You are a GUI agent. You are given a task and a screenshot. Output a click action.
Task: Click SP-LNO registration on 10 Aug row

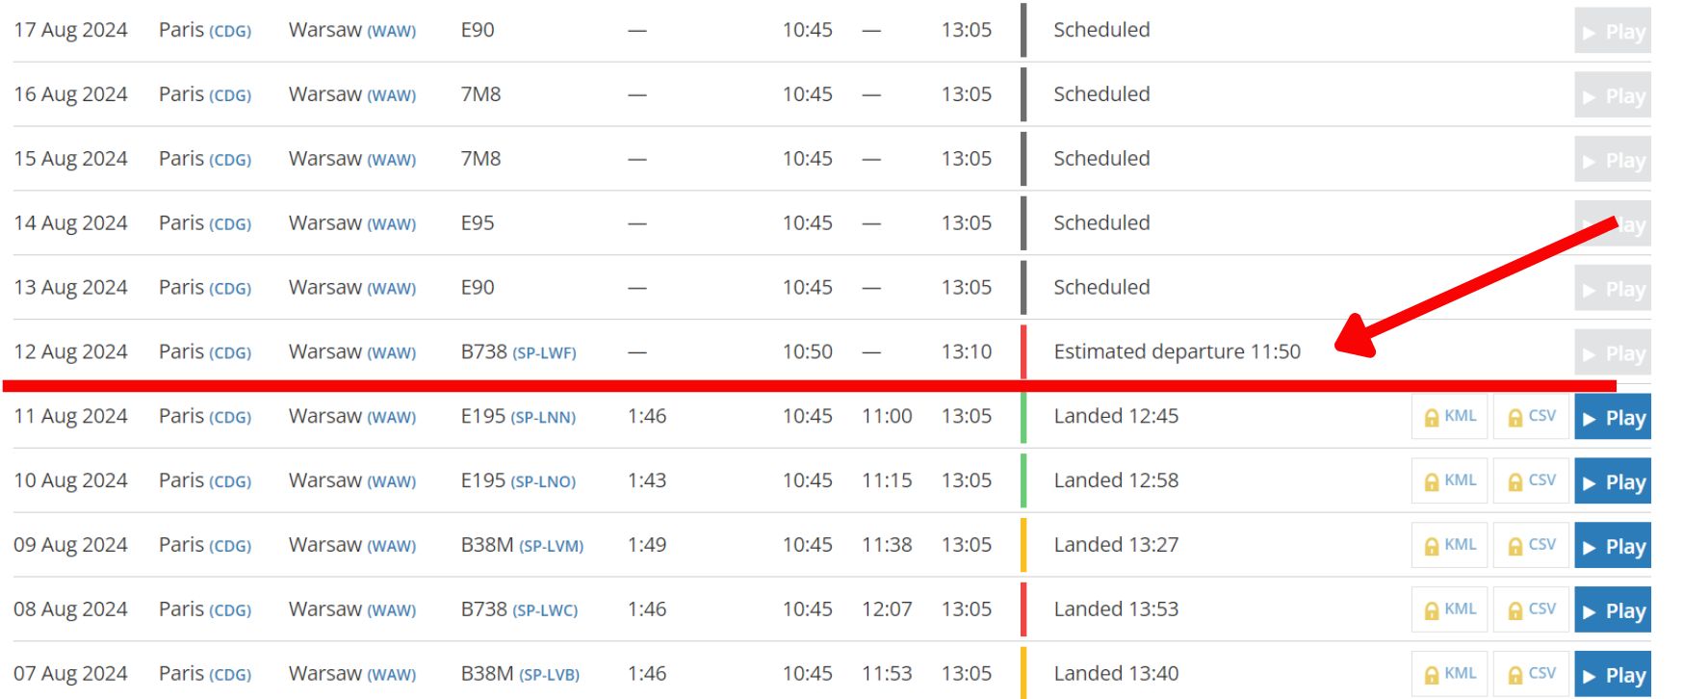pyautogui.click(x=543, y=482)
